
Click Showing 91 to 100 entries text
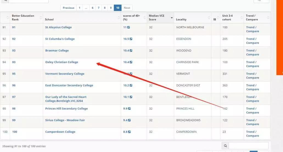(24, 146)
